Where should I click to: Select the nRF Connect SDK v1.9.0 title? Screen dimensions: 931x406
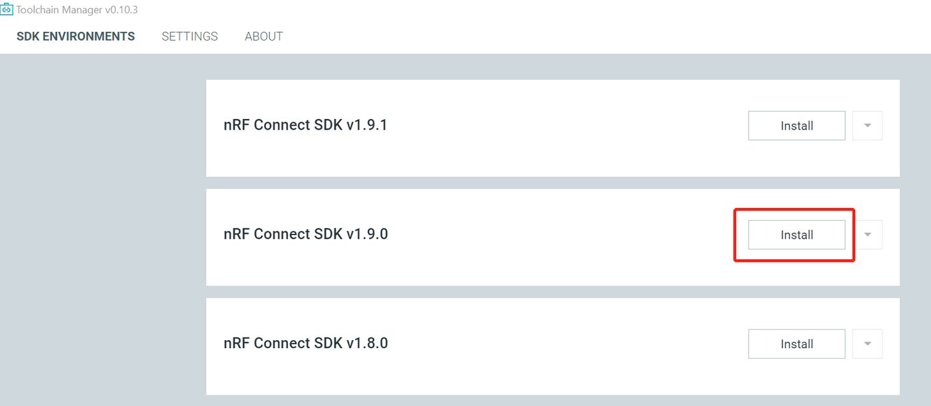[x=305, y=234]
